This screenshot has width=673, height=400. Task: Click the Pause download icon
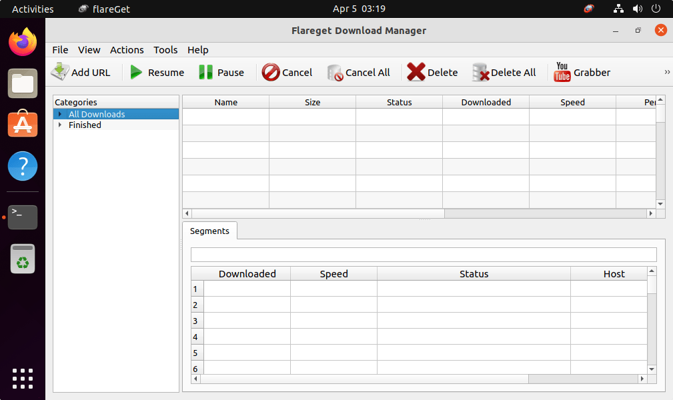(206, 72)
